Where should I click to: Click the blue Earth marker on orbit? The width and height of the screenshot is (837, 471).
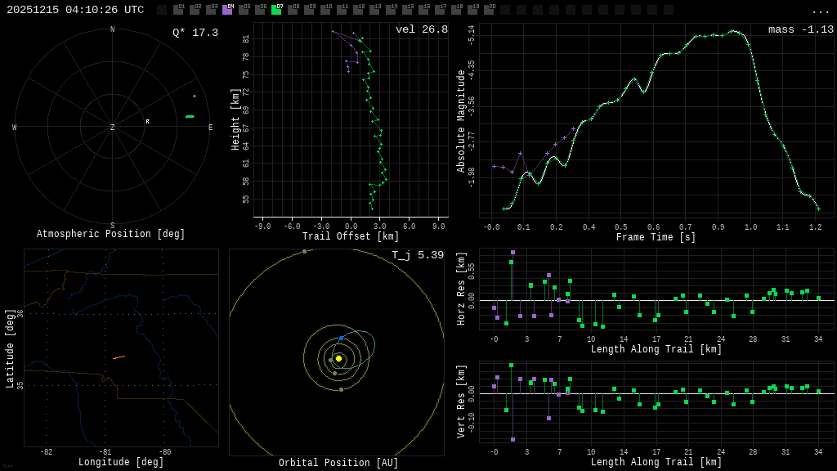point(341,338)
